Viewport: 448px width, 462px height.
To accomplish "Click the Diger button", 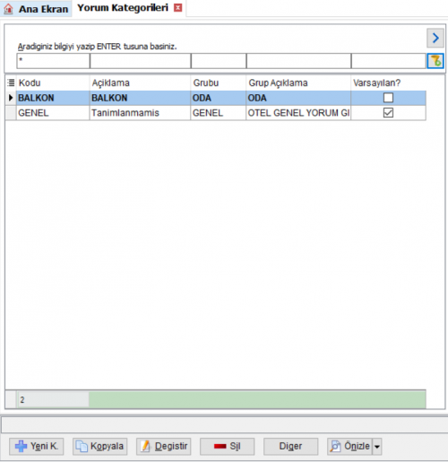I will 290,447.
